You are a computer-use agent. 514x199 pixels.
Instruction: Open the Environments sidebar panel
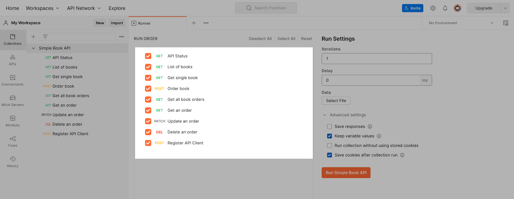(13, 81)
